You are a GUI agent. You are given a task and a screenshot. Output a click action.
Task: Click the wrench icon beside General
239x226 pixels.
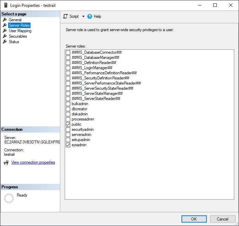5,20
